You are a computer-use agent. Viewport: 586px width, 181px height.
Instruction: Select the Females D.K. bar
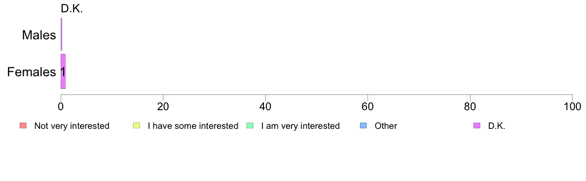point(63,71)
